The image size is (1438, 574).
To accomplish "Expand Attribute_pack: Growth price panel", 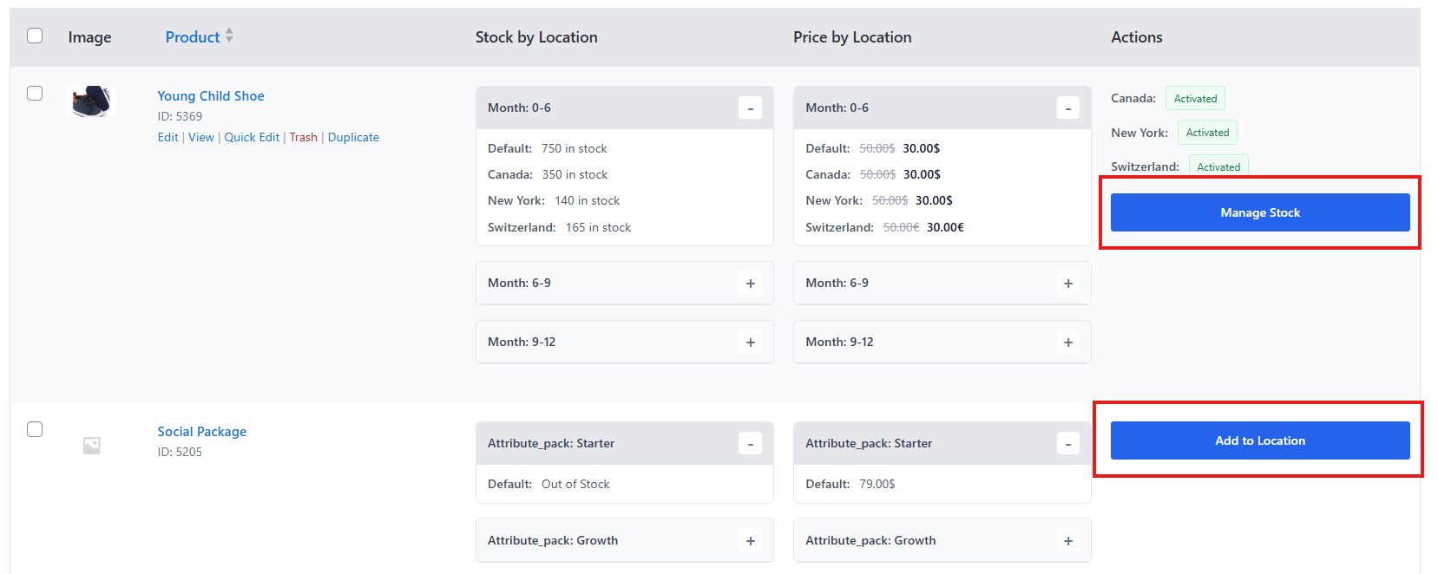I will 1067,541.
